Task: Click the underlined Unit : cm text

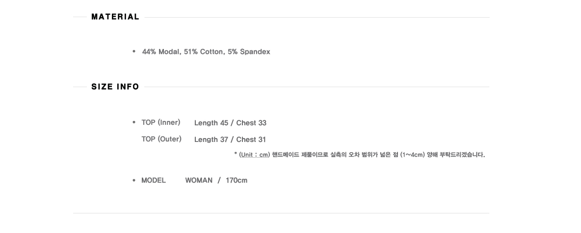Action: pos(254,155)
